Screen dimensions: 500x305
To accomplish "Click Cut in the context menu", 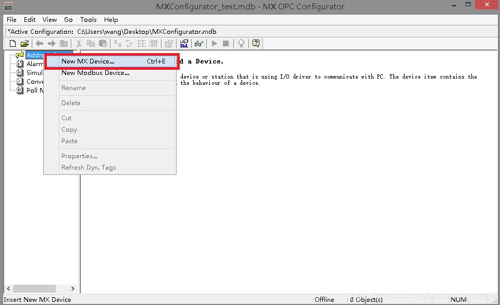I will click(110, 118).
